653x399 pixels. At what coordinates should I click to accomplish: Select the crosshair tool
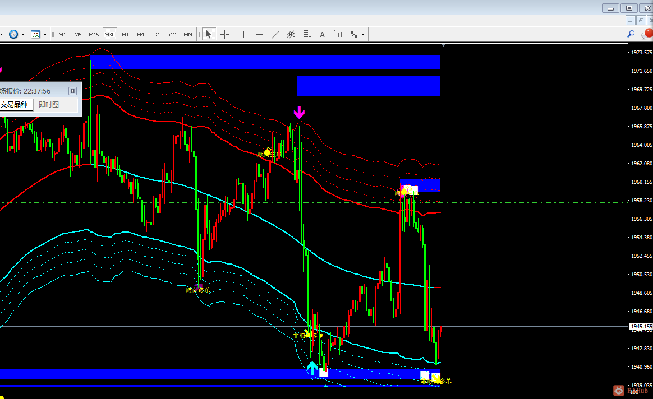(x=225, y=35)
